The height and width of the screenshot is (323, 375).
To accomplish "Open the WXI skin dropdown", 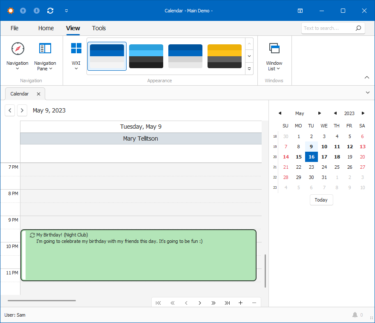I will coord(76,56).
